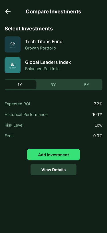Click the 10.1% performance value
Image resolution: width=107 pixels, height=233 pixels.
point(97,114)
